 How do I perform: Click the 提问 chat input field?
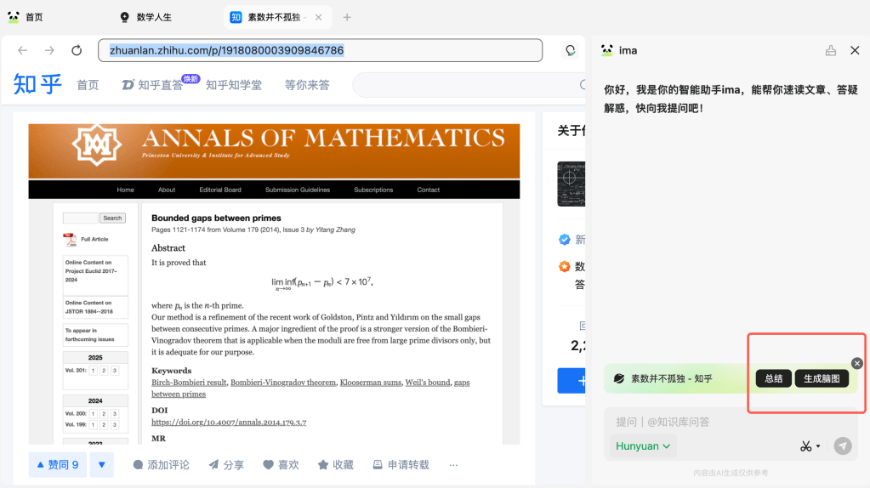coord(714,422)
